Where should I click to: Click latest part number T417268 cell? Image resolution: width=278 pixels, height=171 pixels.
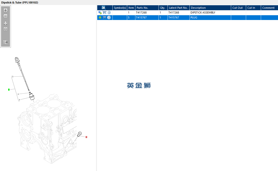[x=179, y=13]
